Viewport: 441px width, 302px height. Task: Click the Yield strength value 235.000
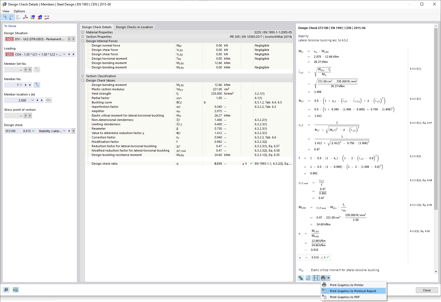click(x=216, y=94)
